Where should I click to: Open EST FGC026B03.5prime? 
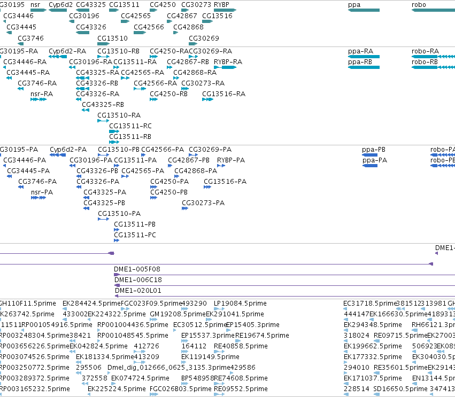click(181, 389)
